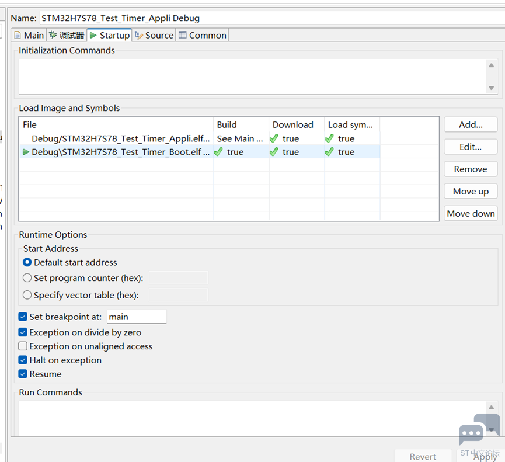Click Download checkmark for Boot.elf row
This screenshot has width=505, height=462.
click(274, 152)
